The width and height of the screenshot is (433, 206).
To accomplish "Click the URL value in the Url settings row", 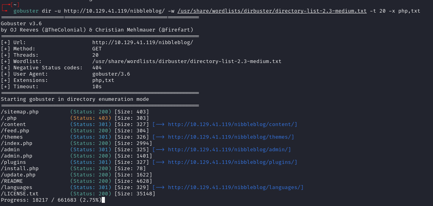I will coord(142,43).
